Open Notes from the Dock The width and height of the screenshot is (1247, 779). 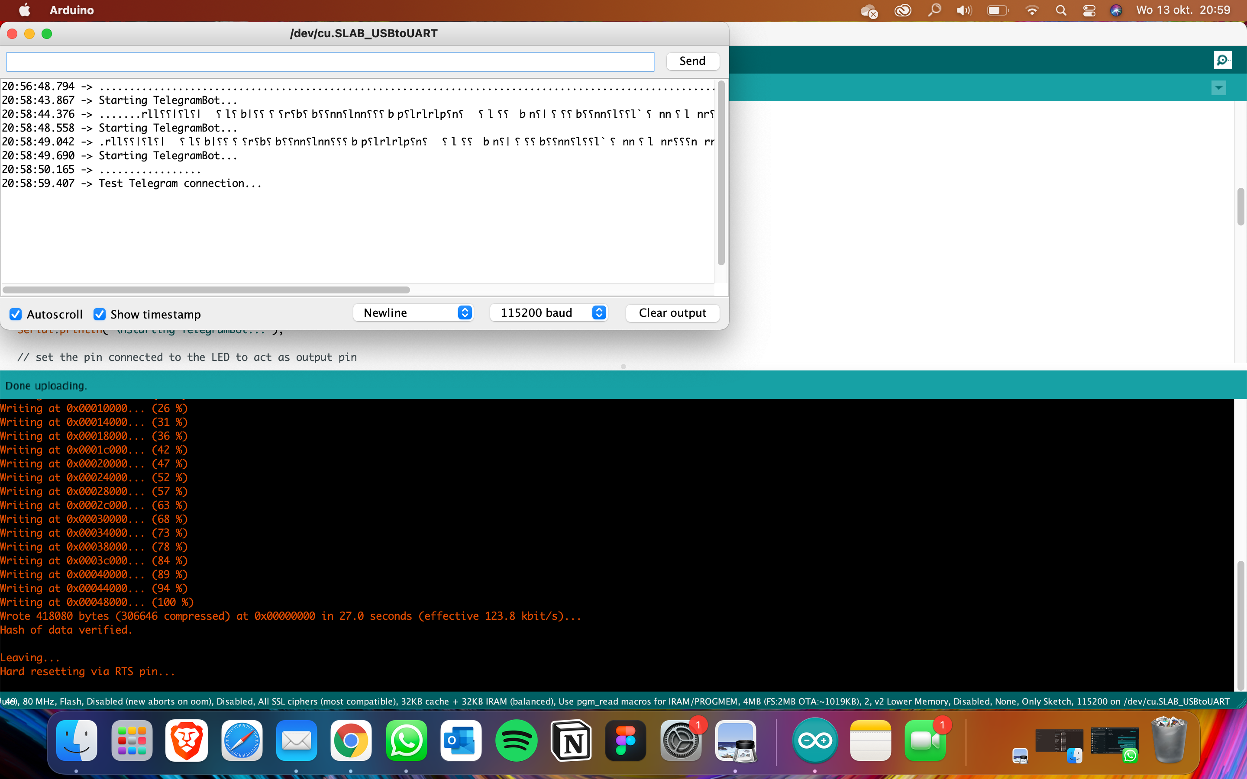pos(870,740)
